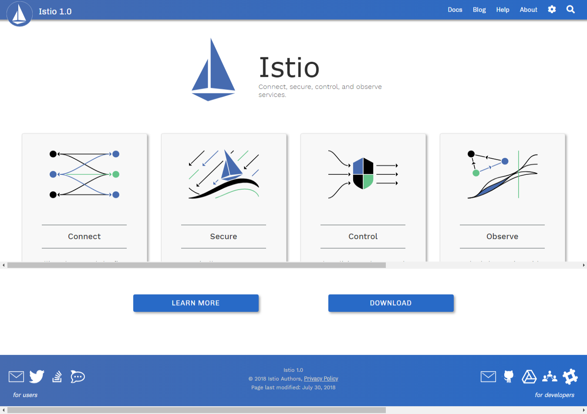Screen dimensions: 587x414
Task: Click the DOWNLOAD button
Action: click(x=391, y=303)
